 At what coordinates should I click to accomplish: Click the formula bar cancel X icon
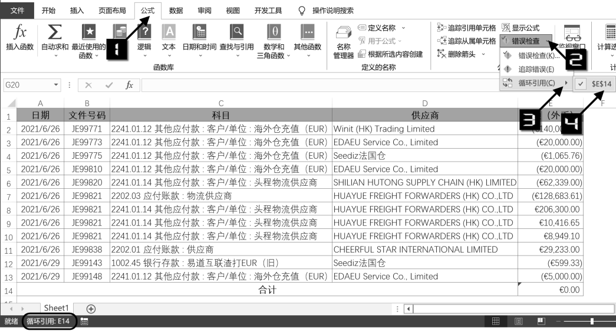pos(88,85)
